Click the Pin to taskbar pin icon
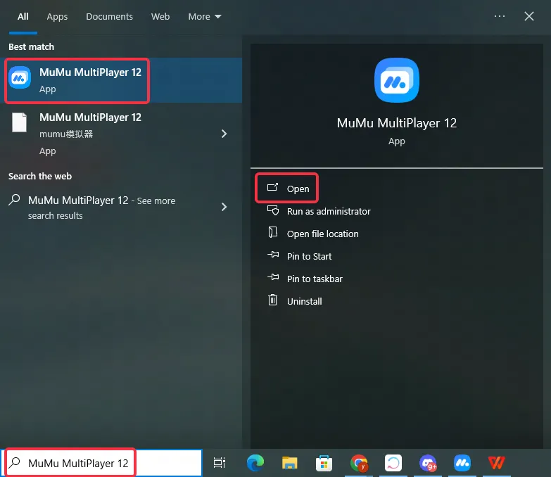This screenshot has width=551, height=477. 273,277
